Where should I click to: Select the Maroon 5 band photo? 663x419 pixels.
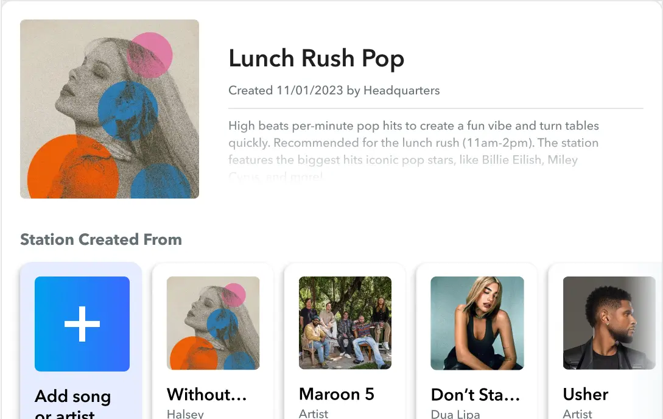(345, 323)
